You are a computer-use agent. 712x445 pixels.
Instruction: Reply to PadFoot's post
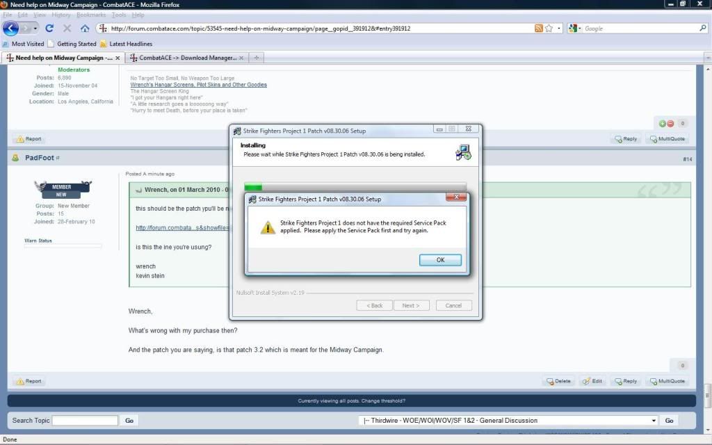click(626, 381)
